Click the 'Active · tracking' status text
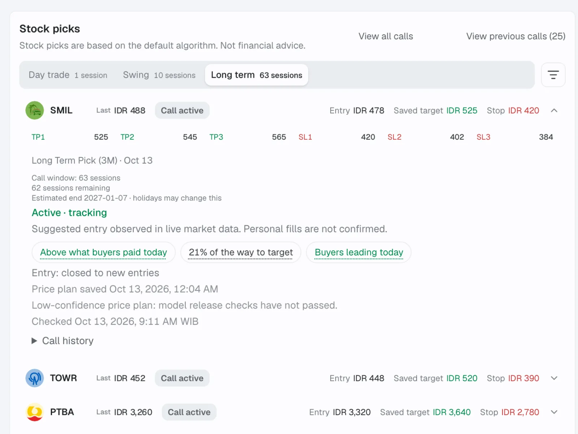The width and height of the screenshot is (578, 434). (x=69, y=213)
